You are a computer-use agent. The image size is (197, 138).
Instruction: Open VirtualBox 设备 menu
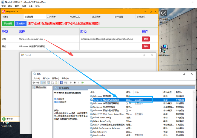[31, 6]
